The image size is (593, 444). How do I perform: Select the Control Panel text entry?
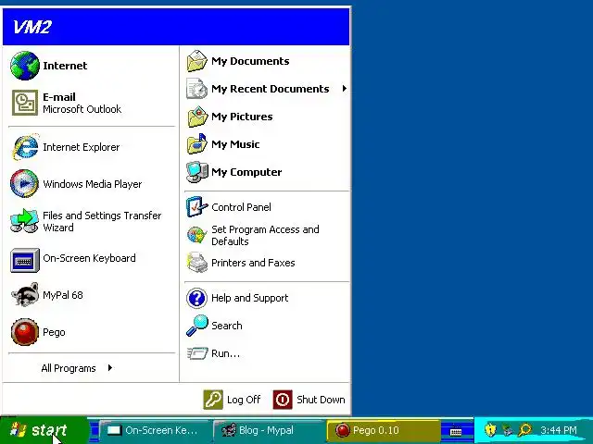241,207
